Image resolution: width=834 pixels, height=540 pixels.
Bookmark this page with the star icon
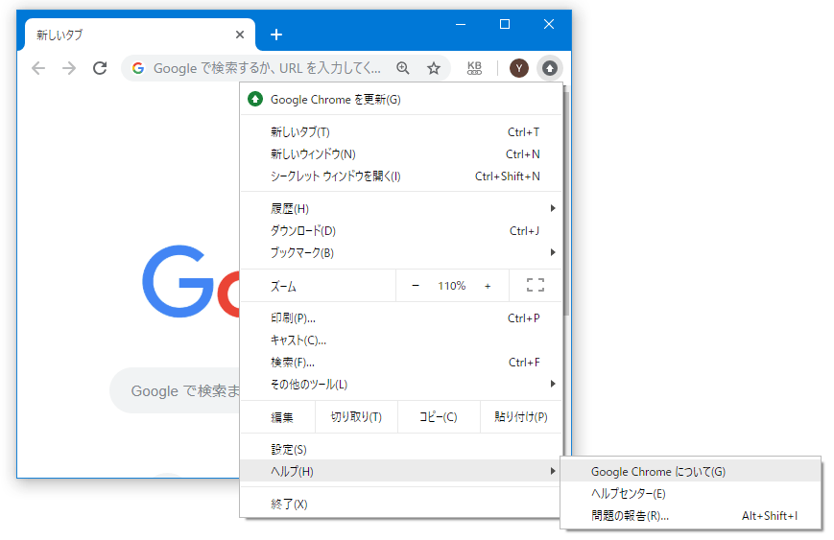[434, 68]
